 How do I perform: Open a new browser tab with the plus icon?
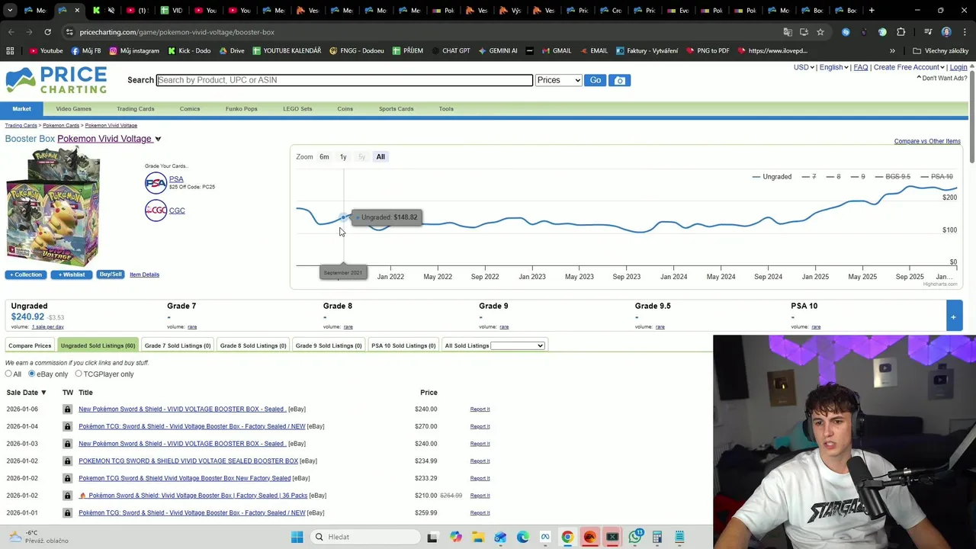pyautogui.click(x=872, y=11)
